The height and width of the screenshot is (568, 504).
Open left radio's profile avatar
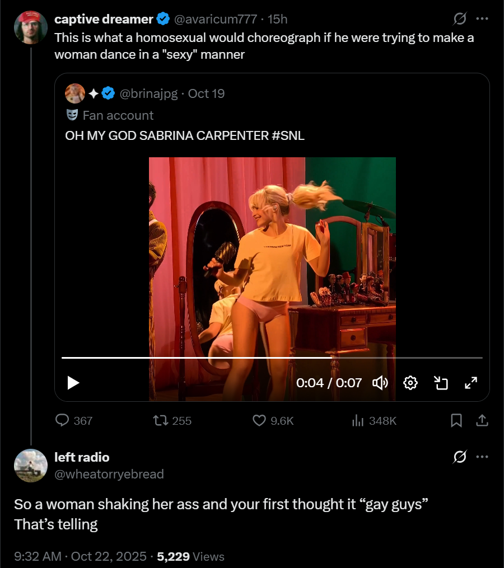point(31,465)
